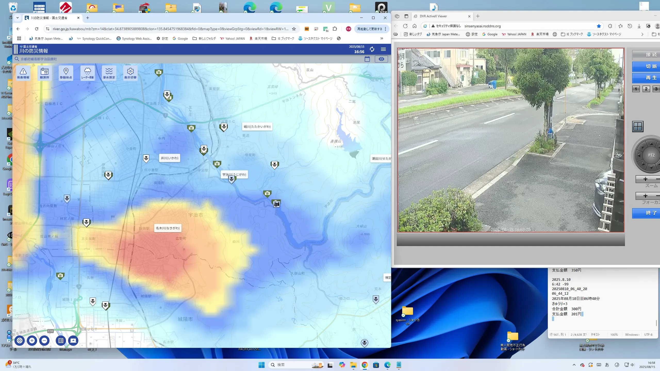Viewport: 660px width, 371px height.
Task: Open the hamburger menu in river header
Action: 383,49
